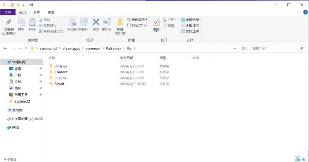Click common in address breadcrumb
Viewport: 309px width, 162px height.
[x=93, y=49]
